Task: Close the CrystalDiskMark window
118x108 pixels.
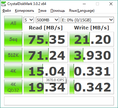Action: tap(111, 4)
